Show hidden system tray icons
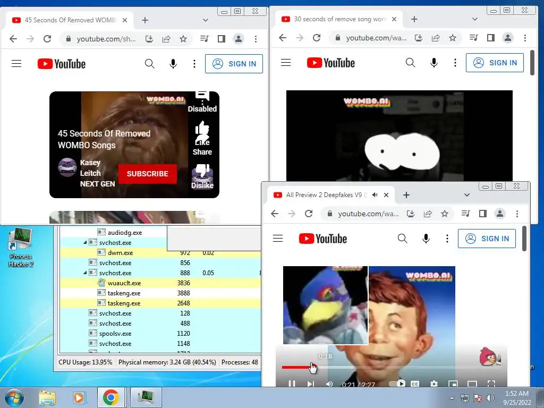Screen dimensions: 544x408 pyautogui.click(x=452, y=398)
